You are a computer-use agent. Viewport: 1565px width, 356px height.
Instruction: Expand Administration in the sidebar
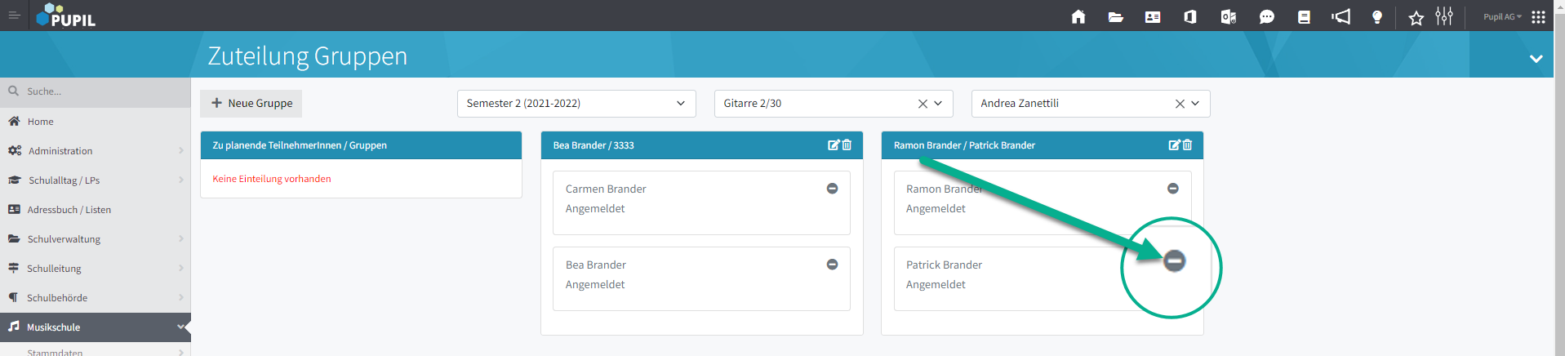(96, 151)
